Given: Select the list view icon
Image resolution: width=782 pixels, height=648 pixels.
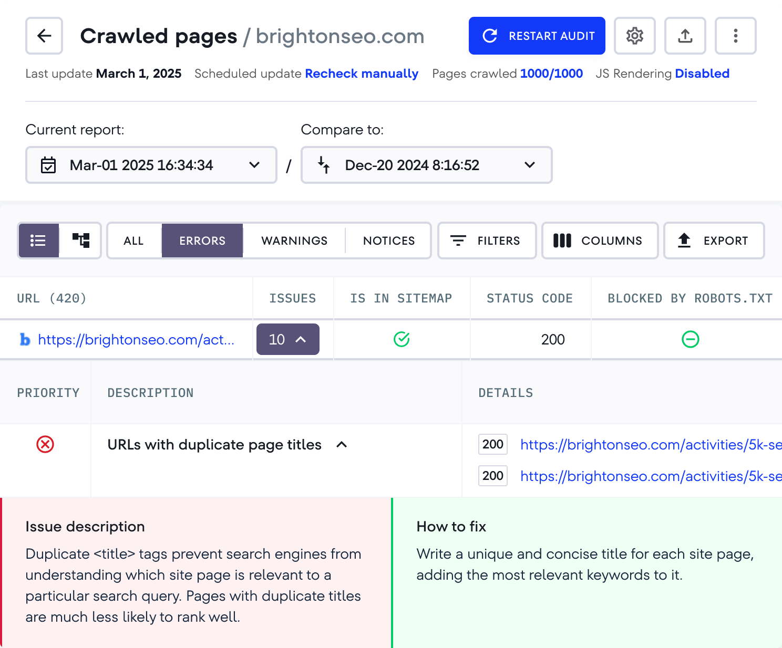Looking at the screenshot, I should (38, 241).
